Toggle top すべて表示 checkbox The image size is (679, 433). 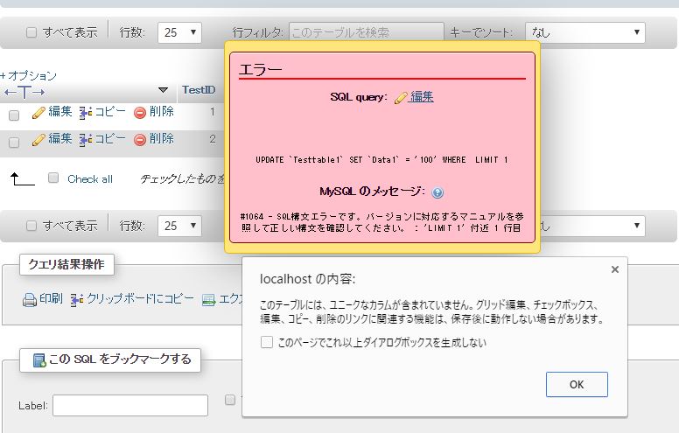coord(31,32)
